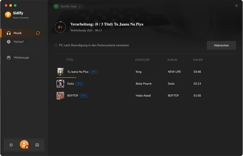Click the mail envelope icon

(37, 145)
